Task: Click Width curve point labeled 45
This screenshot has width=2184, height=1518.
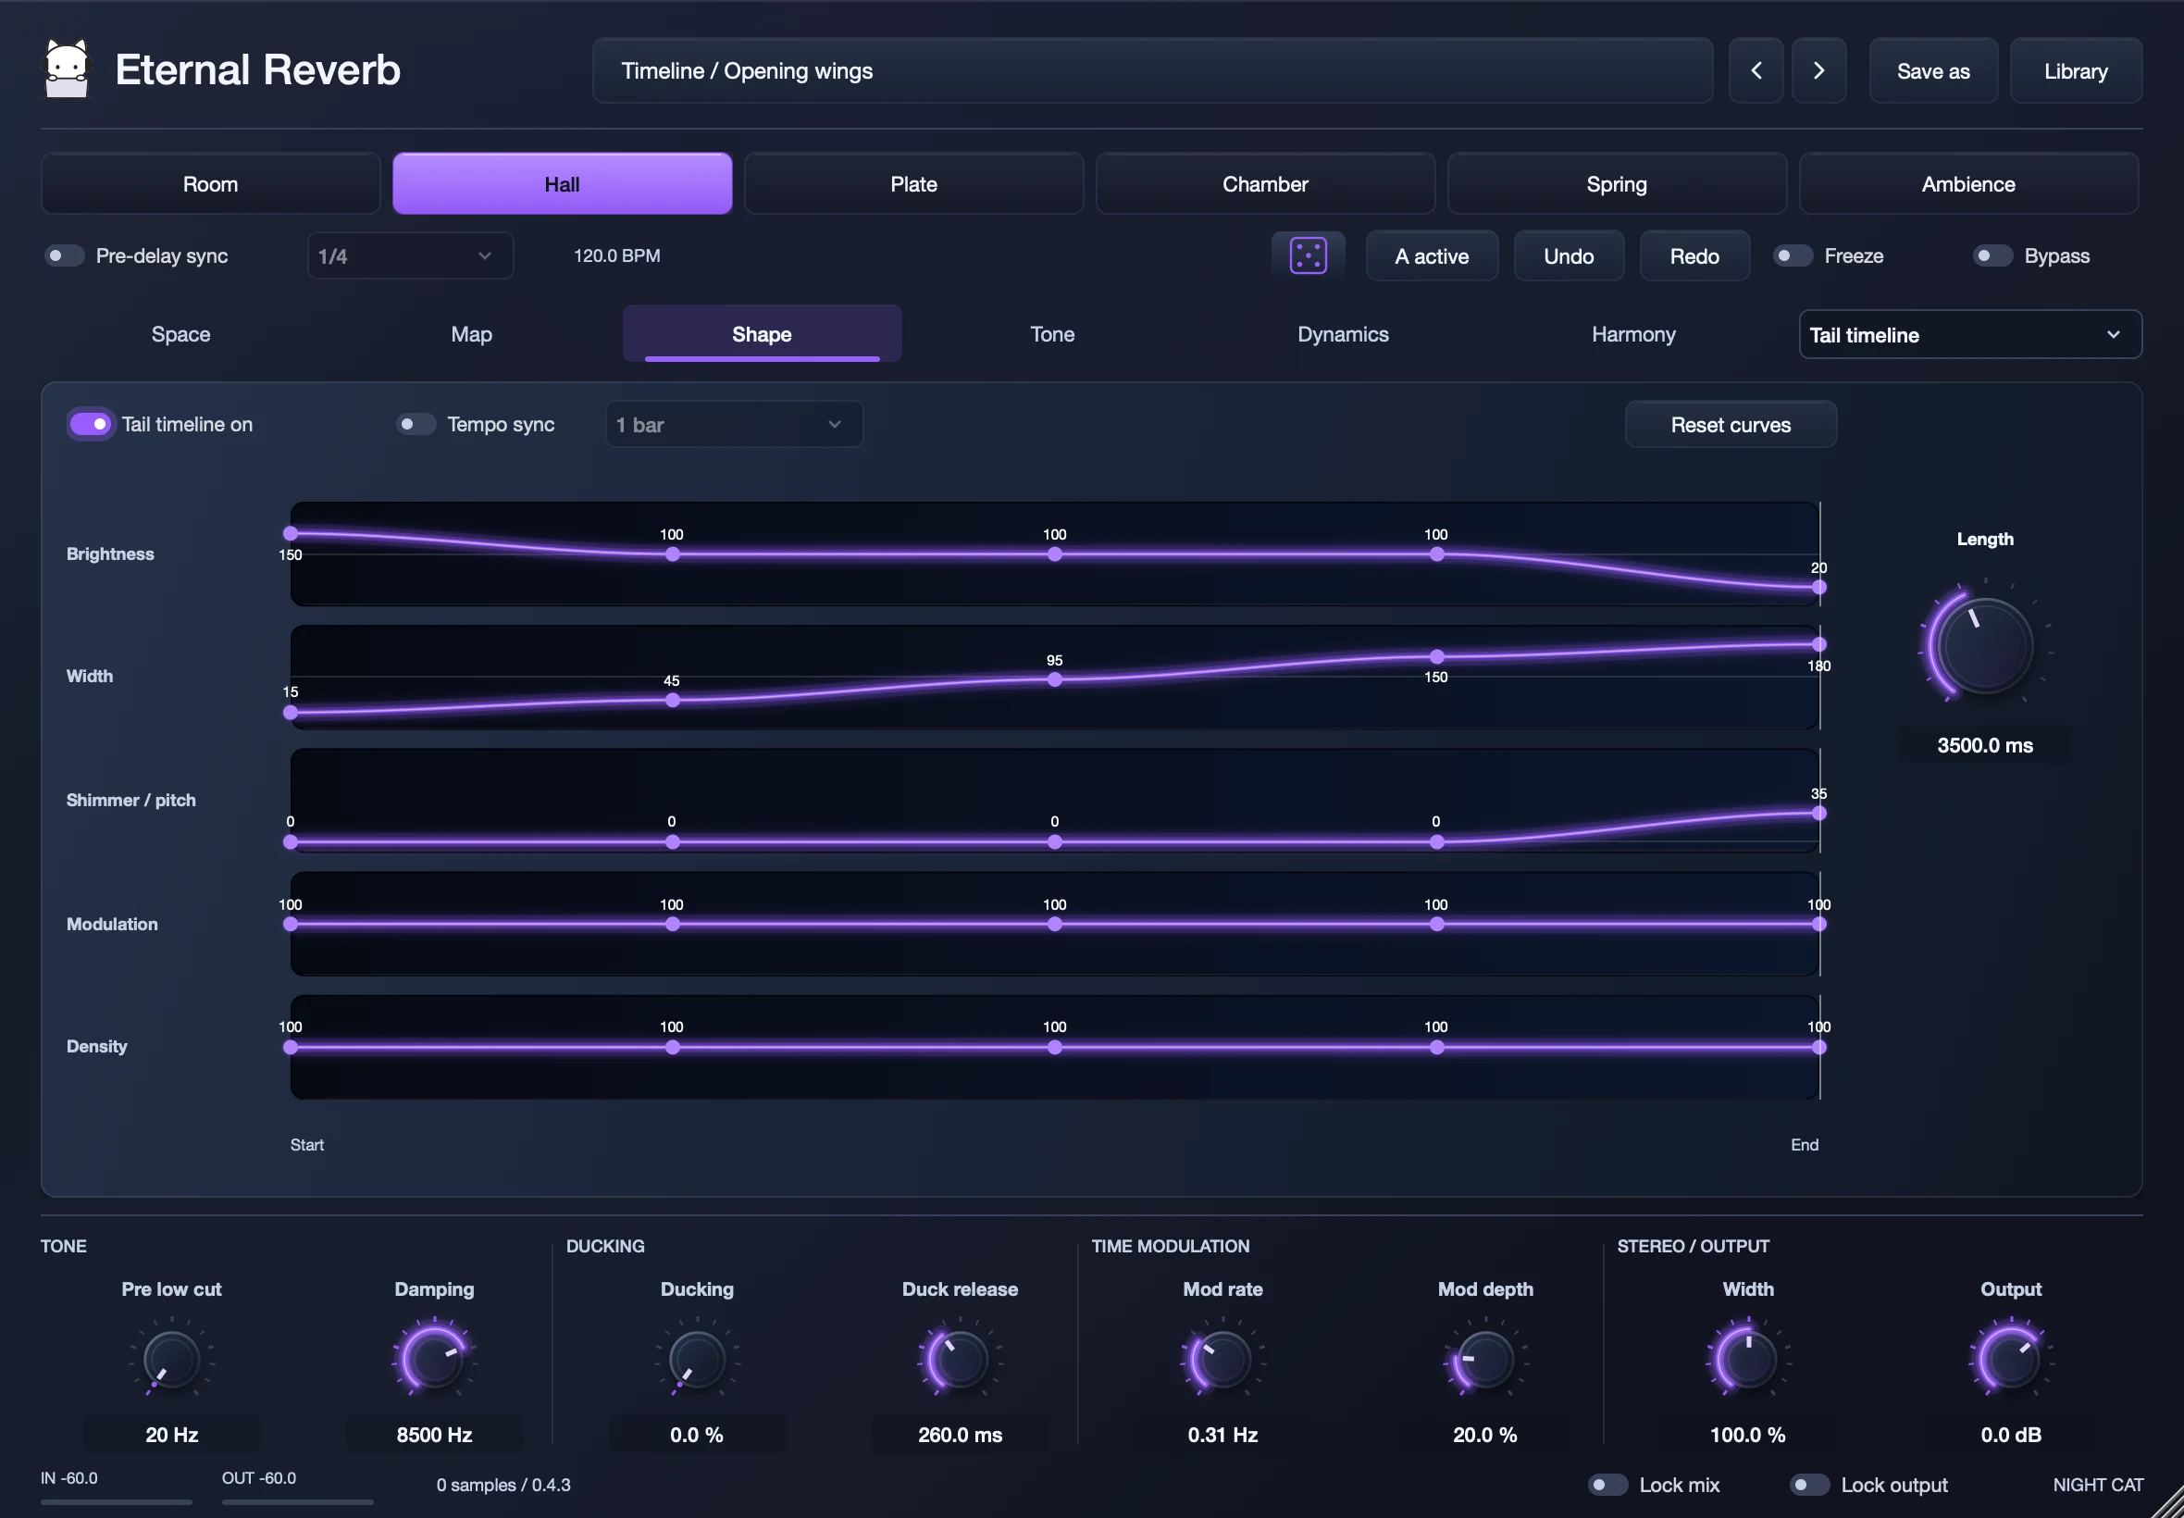Action: (x=672, y=700)
